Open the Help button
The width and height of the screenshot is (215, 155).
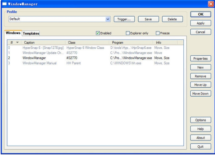coord(201,129)
